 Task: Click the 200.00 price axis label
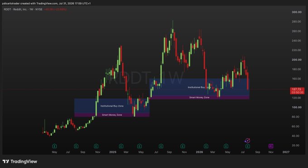pyautogui.click(x=297, y=60)
